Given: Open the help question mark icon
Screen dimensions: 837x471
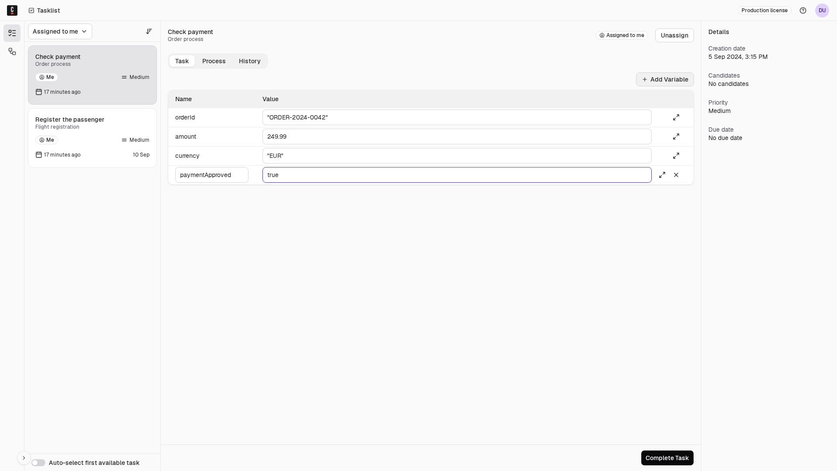Looking at the screenshot, I should pos(803,10).
